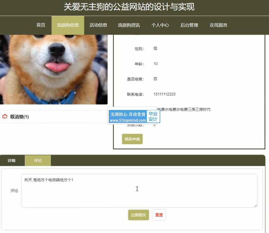The height and width of the screenshot is (233, 269).
Task: Open the 首页 home menu item
Action: (x=41, y=25)
